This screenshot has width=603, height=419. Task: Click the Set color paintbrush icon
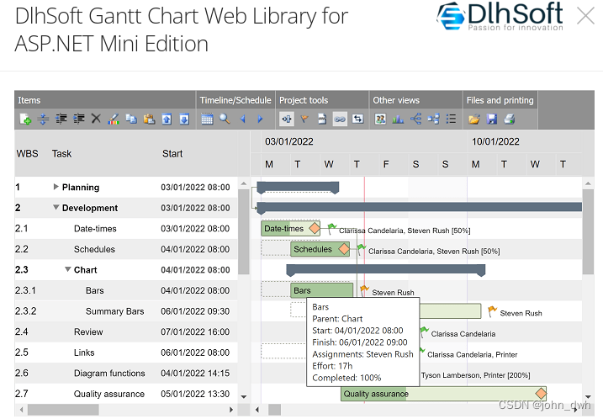click(114, 119)
